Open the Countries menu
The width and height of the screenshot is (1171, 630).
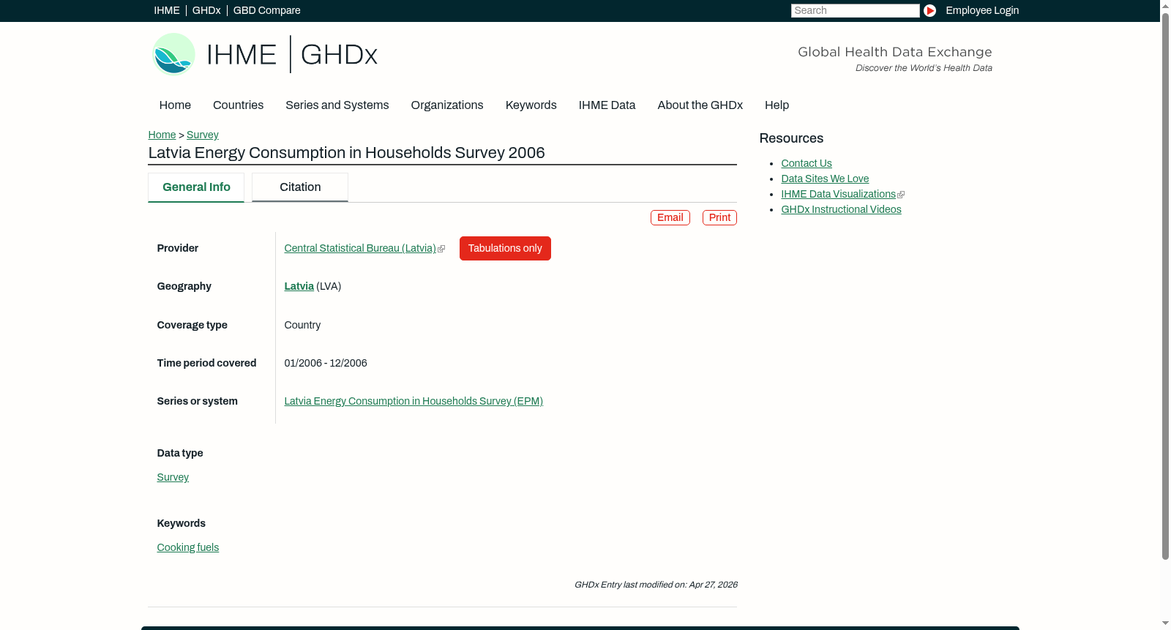tap(238, 105)
